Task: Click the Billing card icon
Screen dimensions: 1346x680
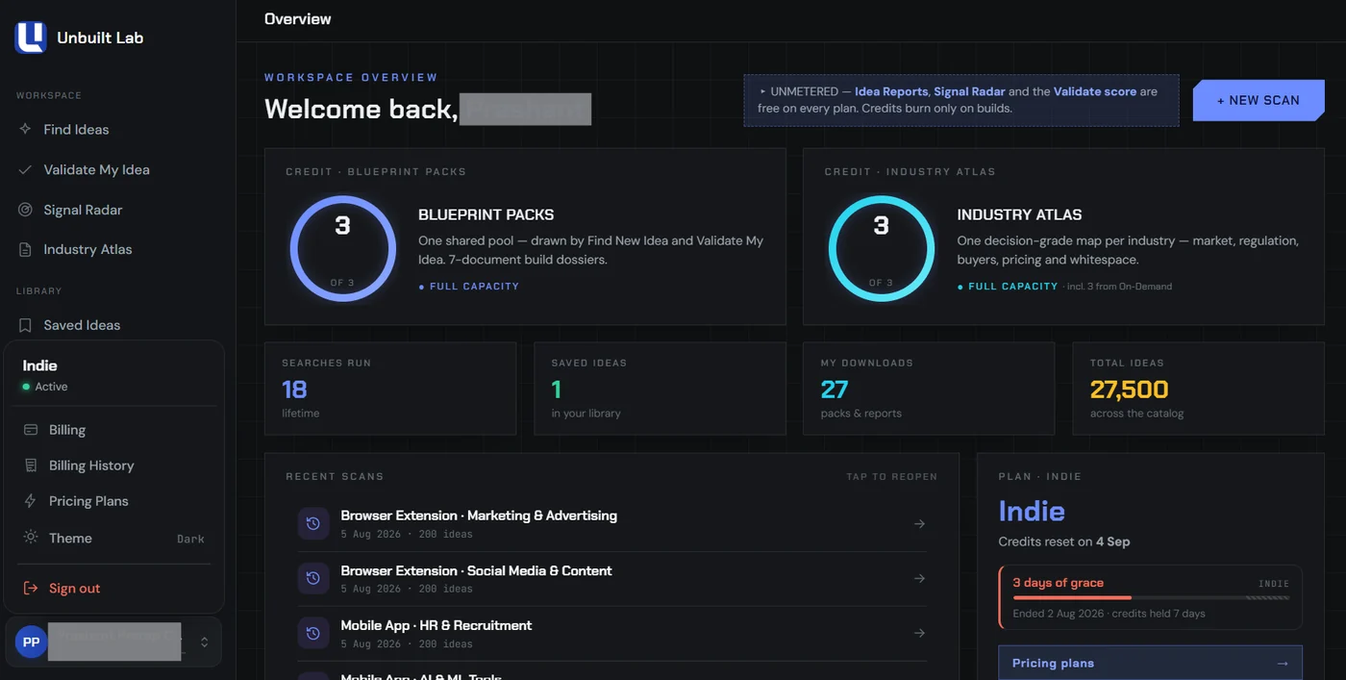Action: click(31, 430)
